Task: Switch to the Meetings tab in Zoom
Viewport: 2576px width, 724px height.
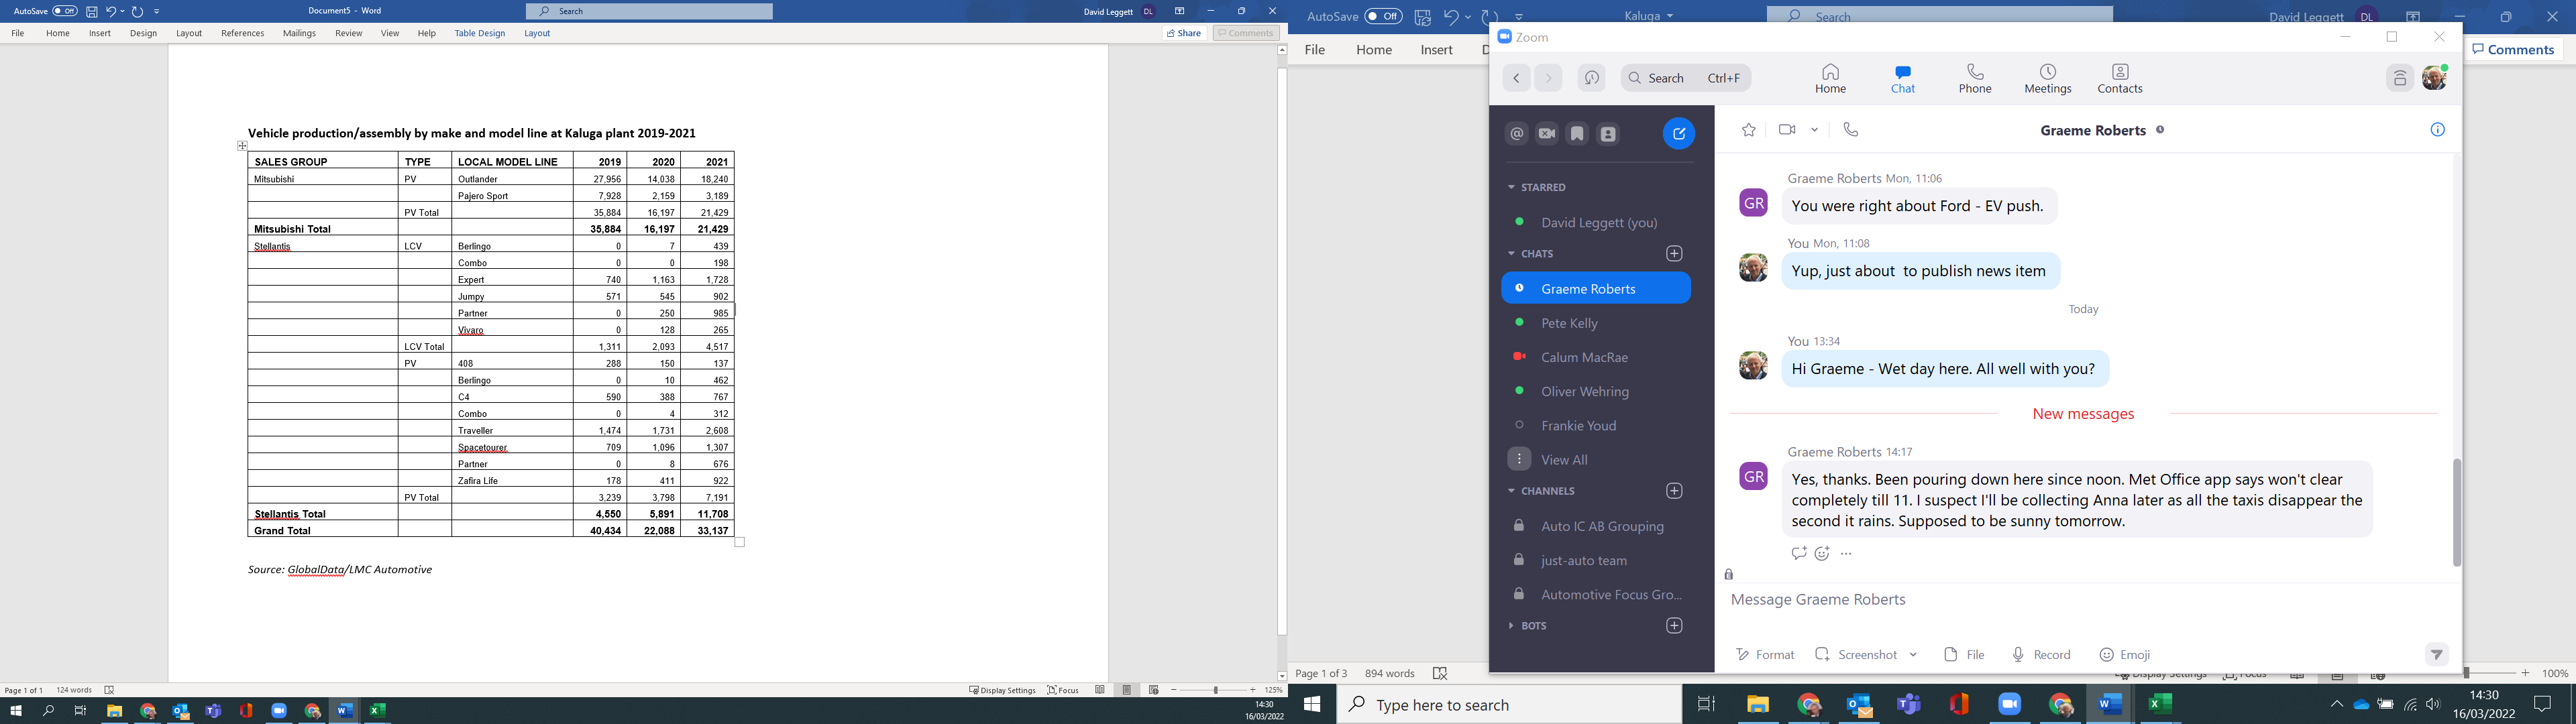Action: pyautogui.click(x=2047, y=79)
